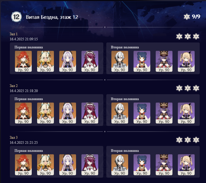This screenshot has height=183, width=206.
Task: Click blue-haired character in Зал 3 second half
Action: 142,165
